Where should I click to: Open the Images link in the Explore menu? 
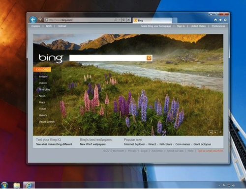pyautogui.click(x=43, y=77)
